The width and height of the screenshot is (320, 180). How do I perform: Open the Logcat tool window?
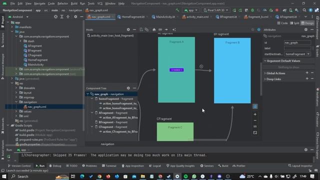[x=155, y=165]
